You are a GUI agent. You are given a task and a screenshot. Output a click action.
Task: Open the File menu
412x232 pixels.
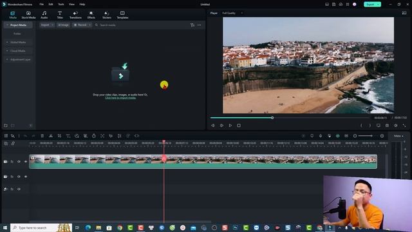[x=41, y=5]
